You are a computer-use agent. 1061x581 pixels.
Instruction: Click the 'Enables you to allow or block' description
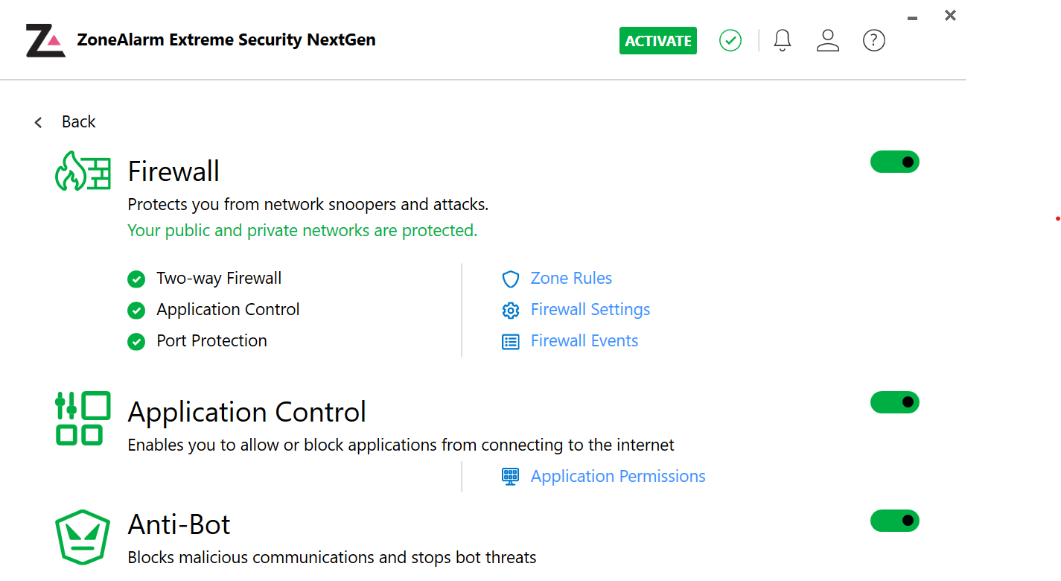pos(401,445)
